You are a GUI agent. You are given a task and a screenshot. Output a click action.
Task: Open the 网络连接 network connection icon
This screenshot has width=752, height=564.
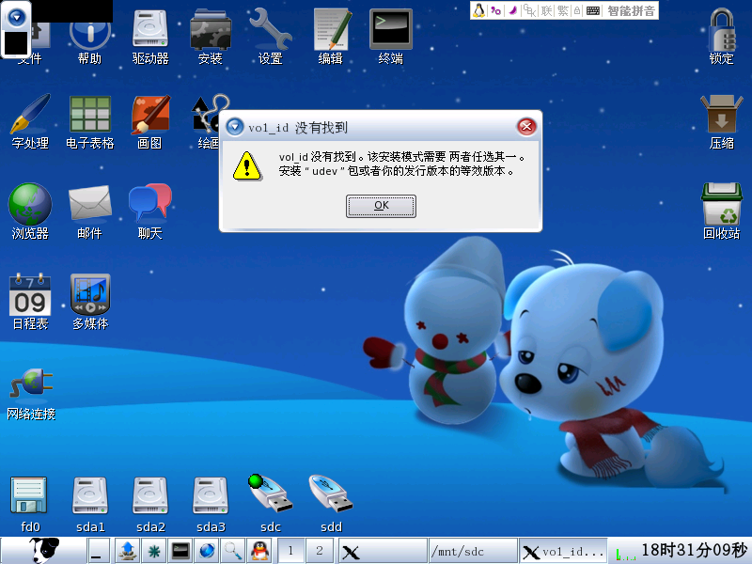[31, 394]
